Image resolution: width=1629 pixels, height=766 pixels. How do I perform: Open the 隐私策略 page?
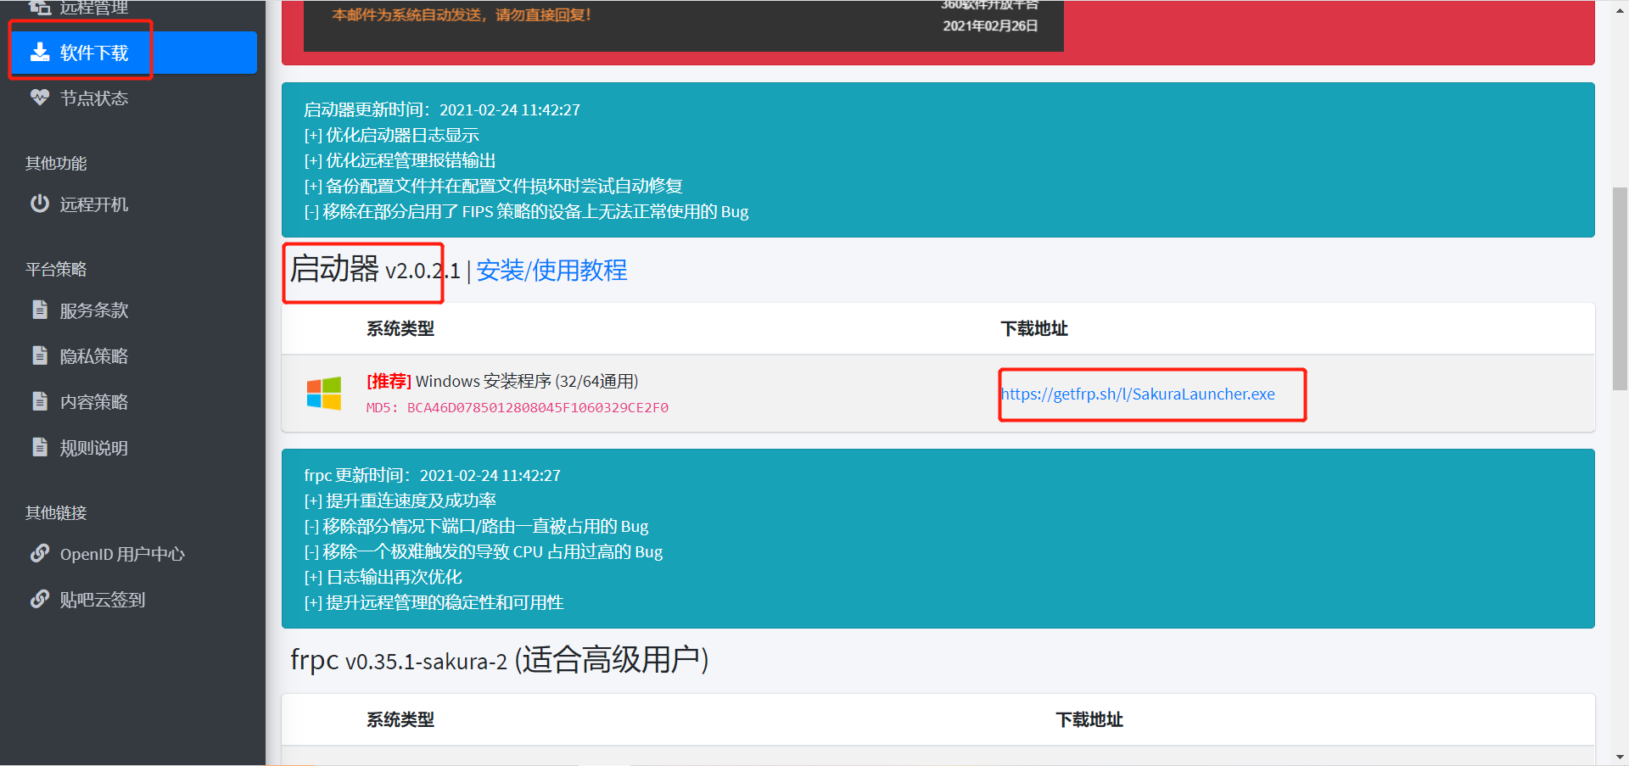pyautogui.click(x=133, y=356)
